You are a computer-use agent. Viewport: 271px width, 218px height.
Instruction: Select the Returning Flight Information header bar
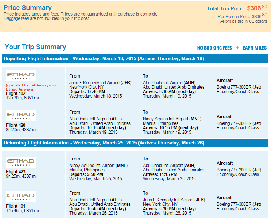[135, 143]
